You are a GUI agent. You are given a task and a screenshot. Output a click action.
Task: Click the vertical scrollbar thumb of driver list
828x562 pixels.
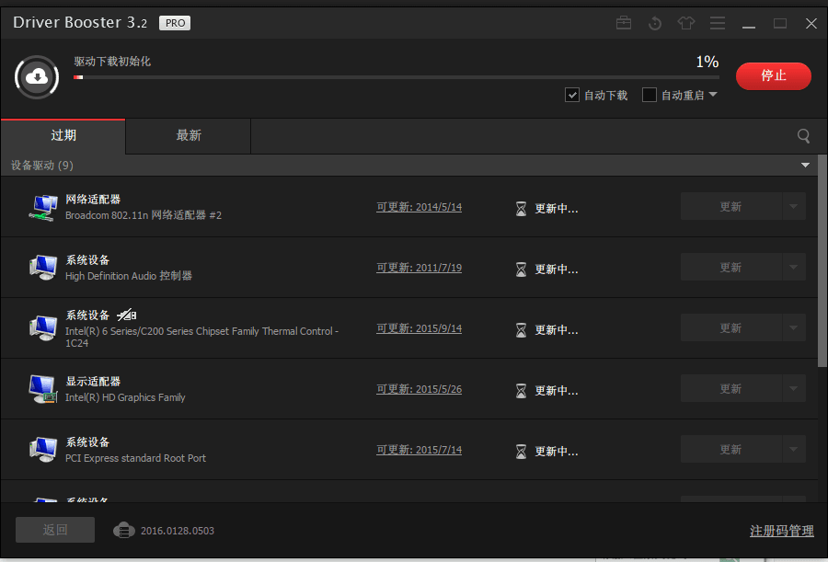click(x=822, y=261)
